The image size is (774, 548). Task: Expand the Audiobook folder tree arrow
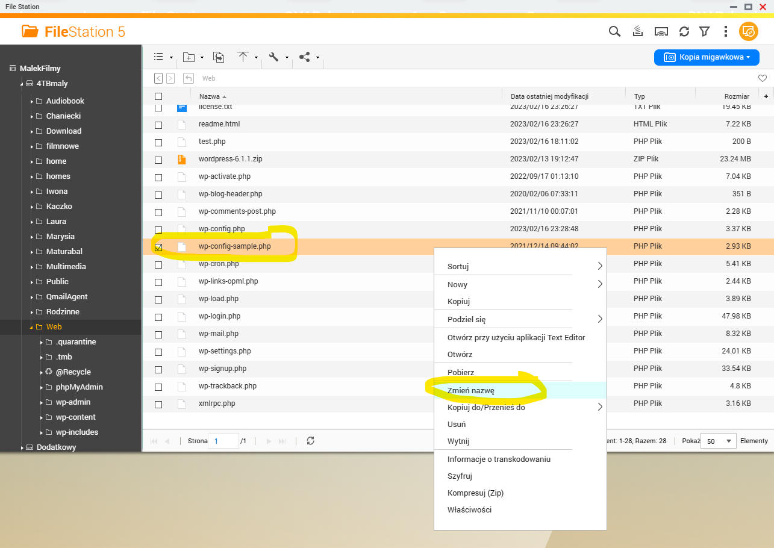31,101
